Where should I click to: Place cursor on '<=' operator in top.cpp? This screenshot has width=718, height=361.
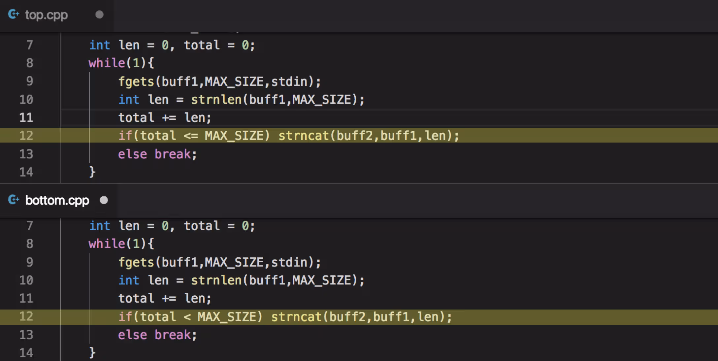pyautogui.click(x=190, y=136)
